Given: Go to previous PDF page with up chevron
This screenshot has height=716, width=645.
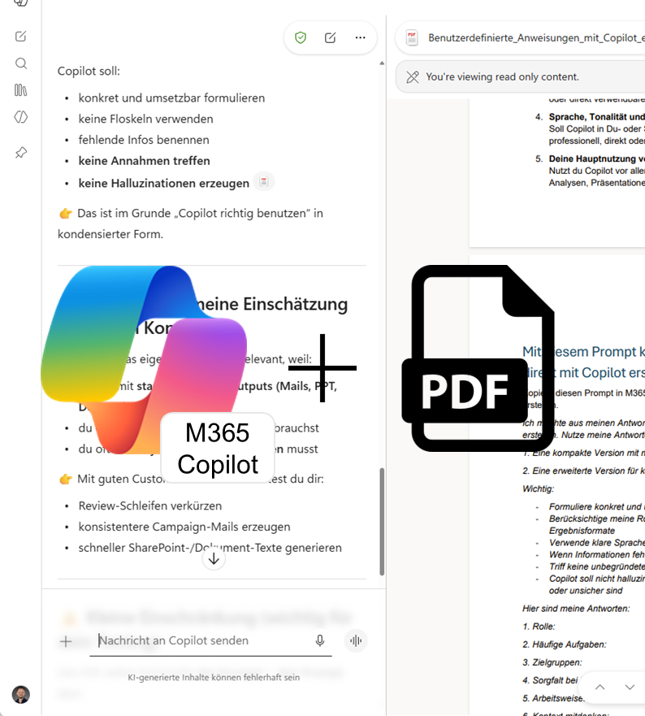Looking at the screenshot, I should pos(600,687).
